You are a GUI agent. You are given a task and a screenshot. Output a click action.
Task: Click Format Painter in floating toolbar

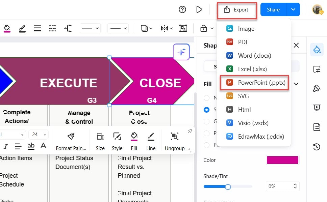tap(71, 142)
